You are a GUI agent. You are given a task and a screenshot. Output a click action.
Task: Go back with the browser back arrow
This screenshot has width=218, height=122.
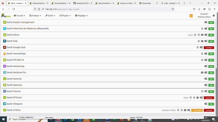3,9
